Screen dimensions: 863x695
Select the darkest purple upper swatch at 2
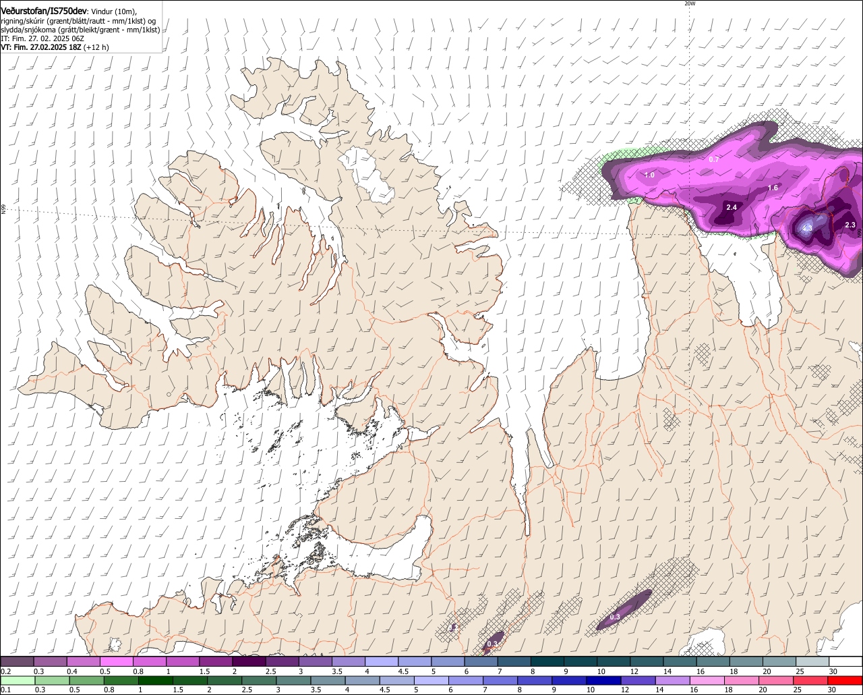click(x=249, y=662)
